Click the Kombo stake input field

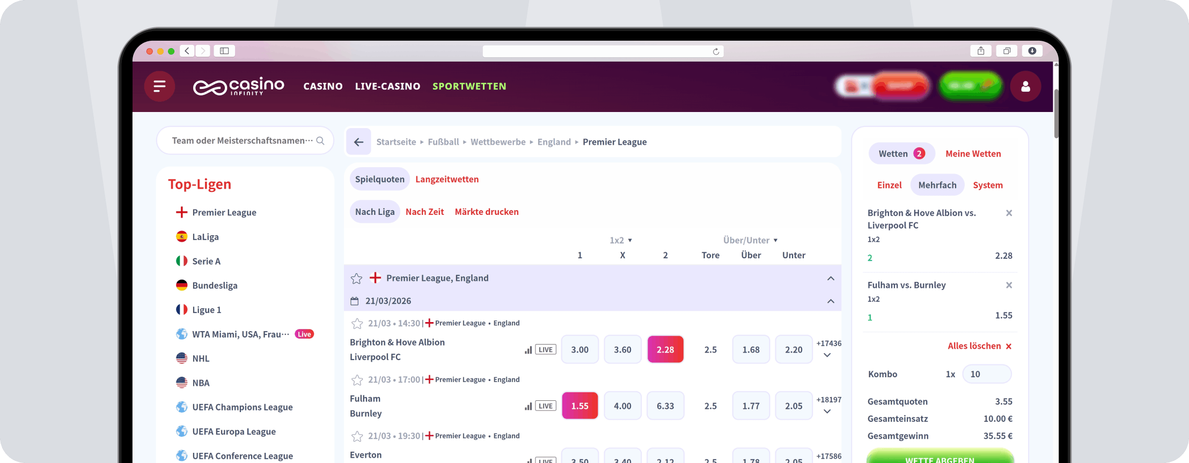[987, 375]
